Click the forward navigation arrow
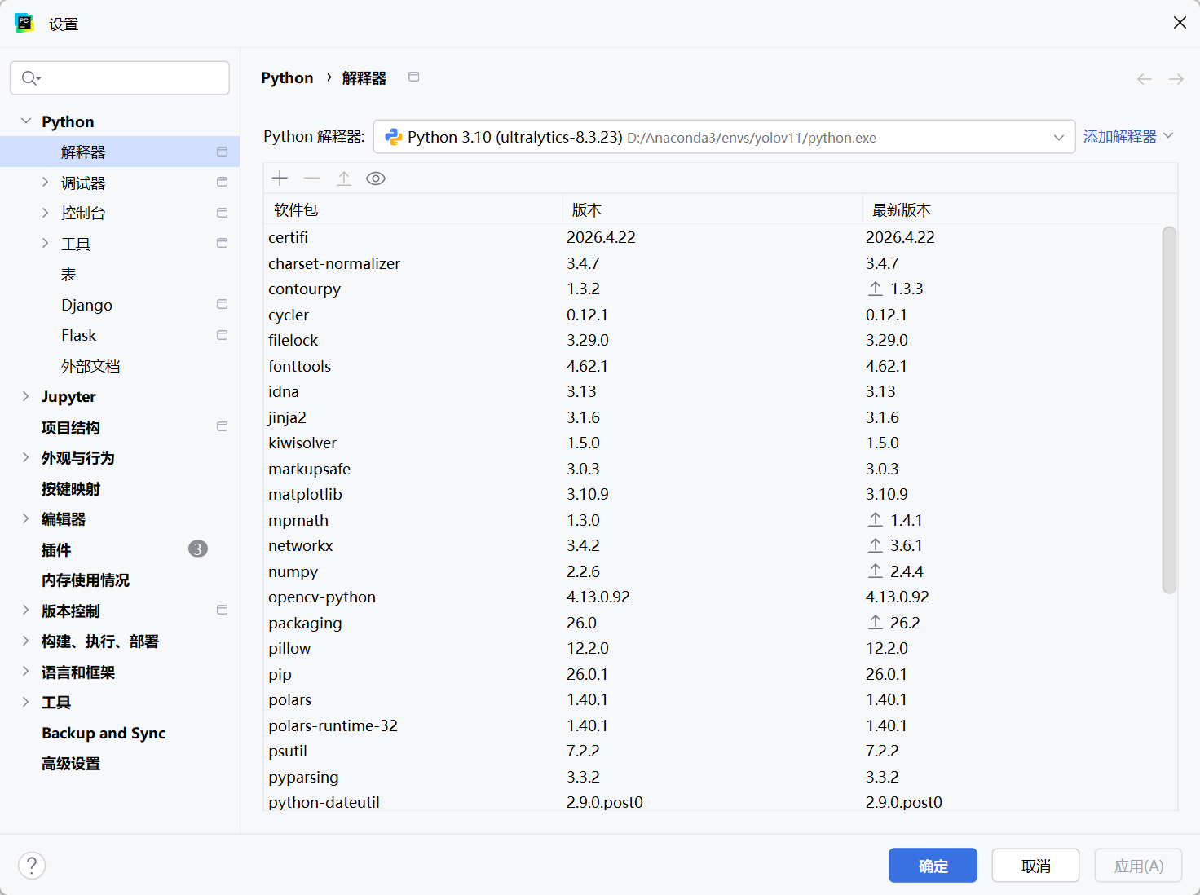 click(1176, 79)
